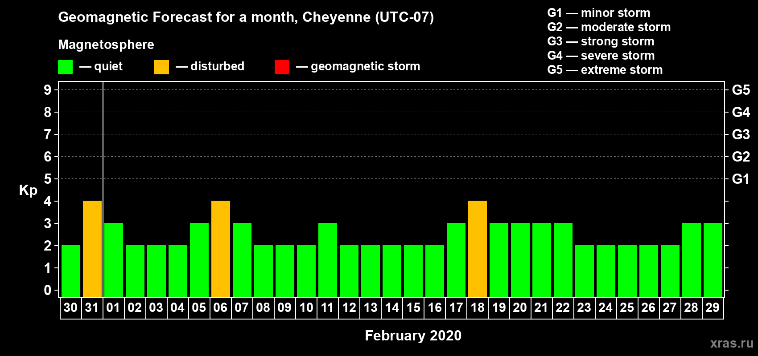758x356 pixels.
Task: Click the Kp value 9 on left axis
Action: [x=48, y=90]
